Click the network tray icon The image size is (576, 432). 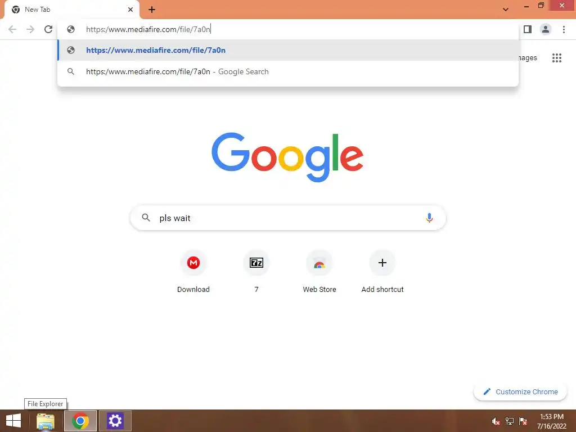510,421
